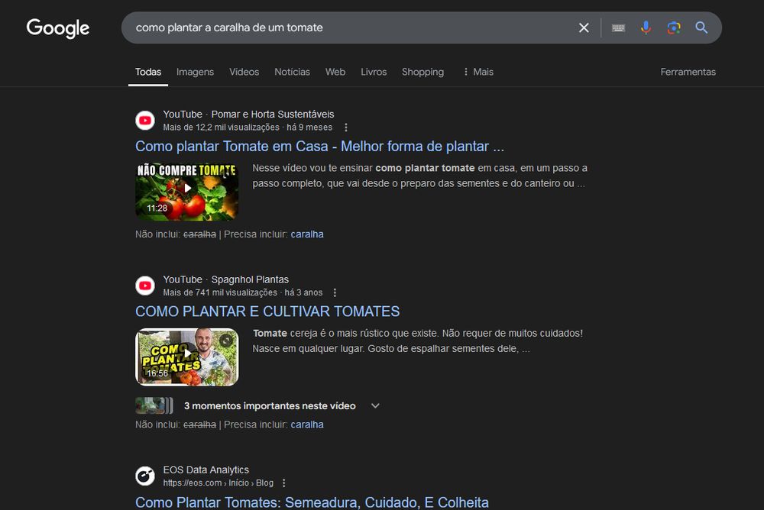Open the on-screen keyboard input tool

(x=618, y=27)
